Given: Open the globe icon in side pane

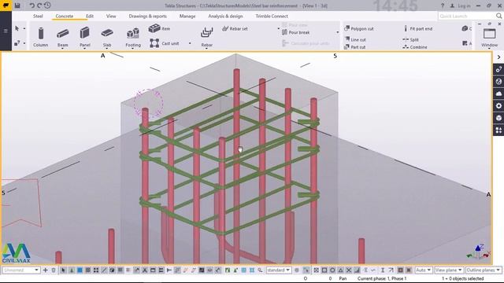Looking at the screenshot, I should pos(498,82).
